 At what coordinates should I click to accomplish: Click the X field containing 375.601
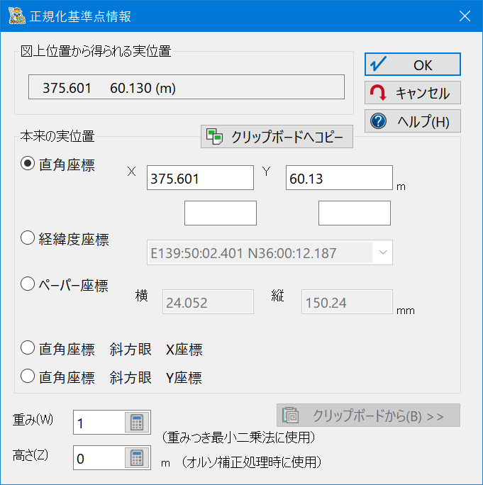click(200, 177)
